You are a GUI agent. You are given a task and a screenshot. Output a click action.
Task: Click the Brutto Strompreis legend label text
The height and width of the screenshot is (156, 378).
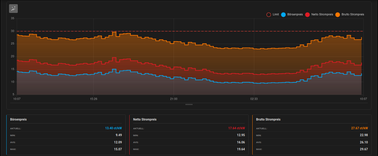click(x=353, y=14)
